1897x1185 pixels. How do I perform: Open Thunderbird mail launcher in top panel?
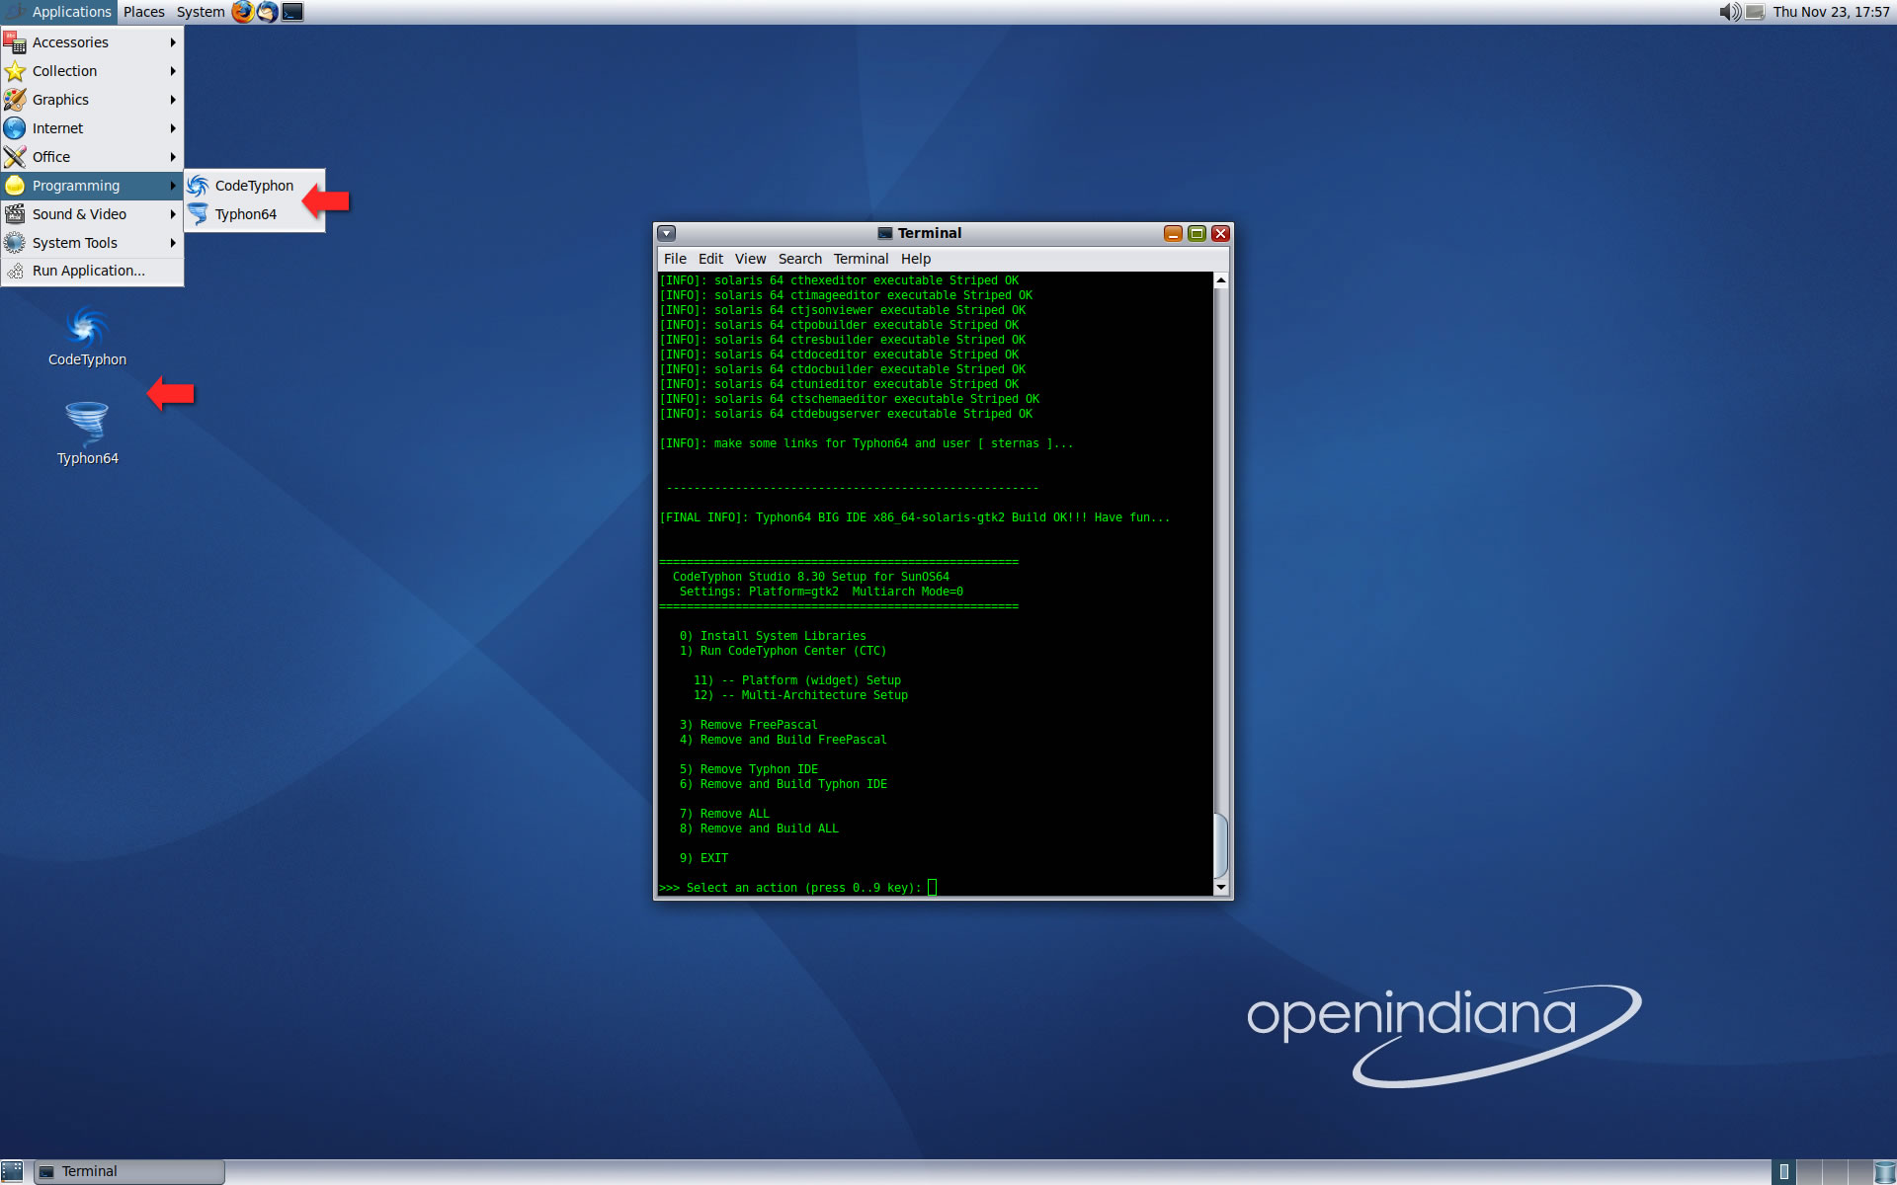[x=267, y=12]
